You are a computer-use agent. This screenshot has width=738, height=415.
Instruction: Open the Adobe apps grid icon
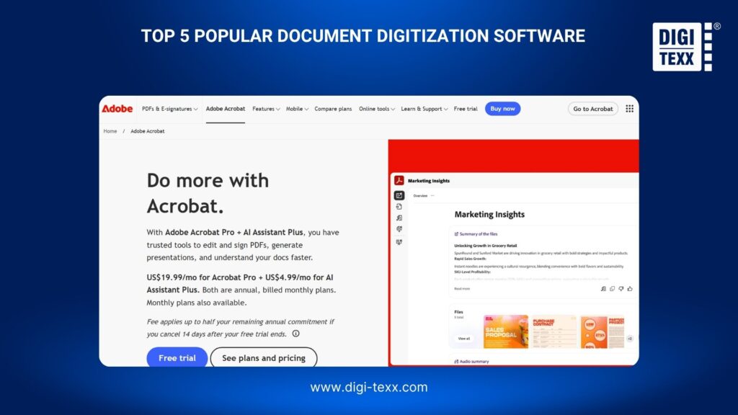pyautogui.click(x=629, y=109)
